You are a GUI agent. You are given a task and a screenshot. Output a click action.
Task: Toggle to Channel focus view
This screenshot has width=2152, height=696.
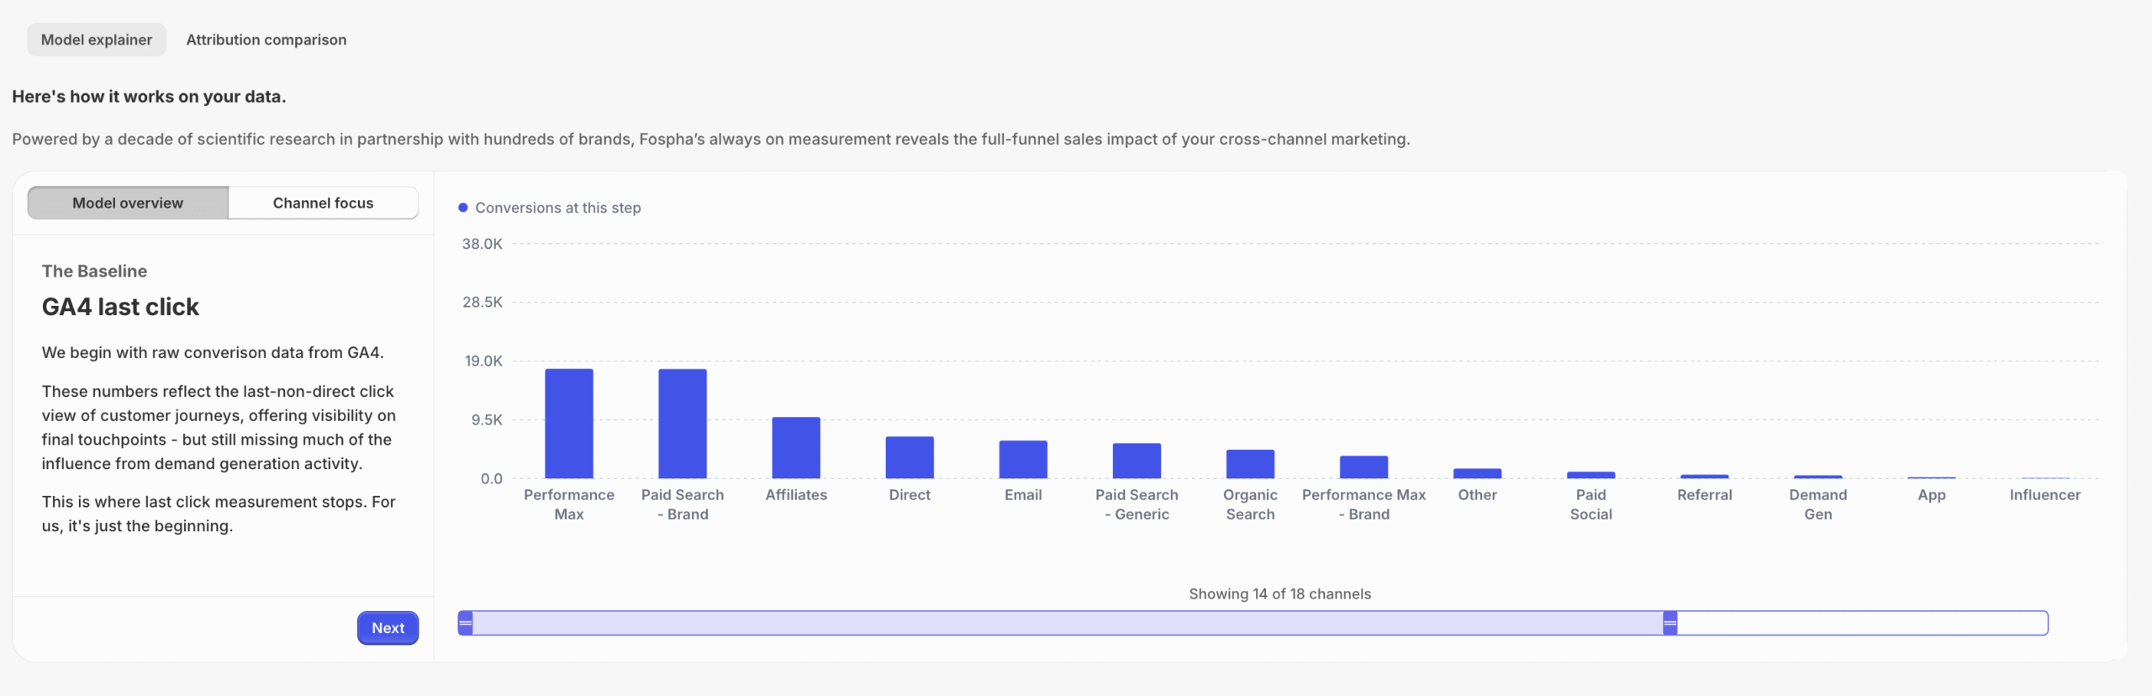coord(323,203)
